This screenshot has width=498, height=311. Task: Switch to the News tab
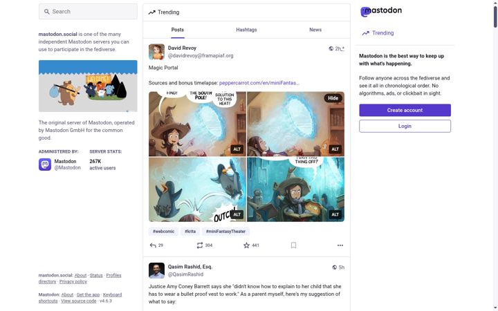click(315, 30)
